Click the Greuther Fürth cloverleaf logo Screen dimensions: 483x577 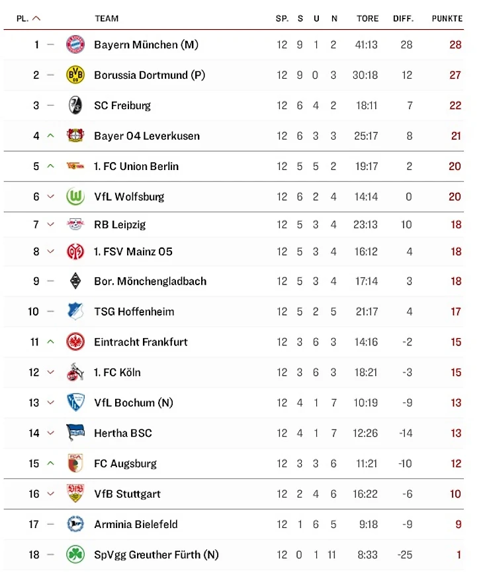(x=75, y=555)
